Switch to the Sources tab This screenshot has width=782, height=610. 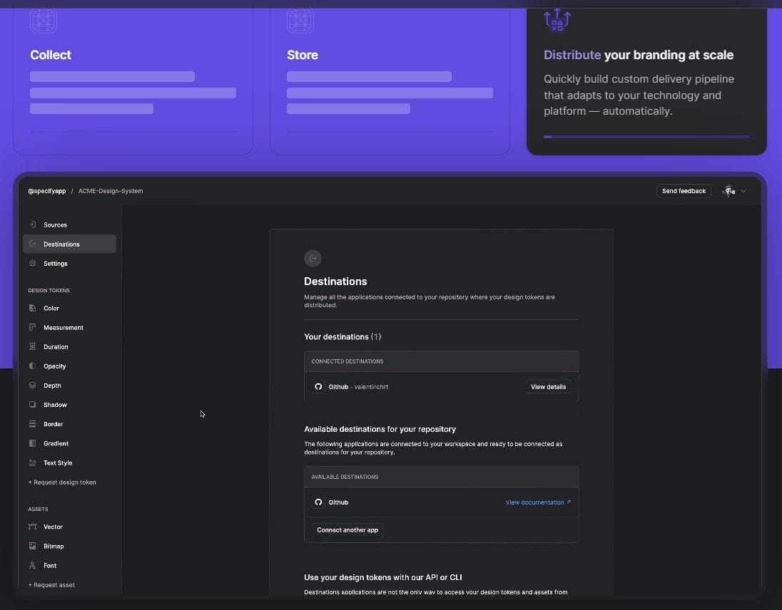pos(56,224)
